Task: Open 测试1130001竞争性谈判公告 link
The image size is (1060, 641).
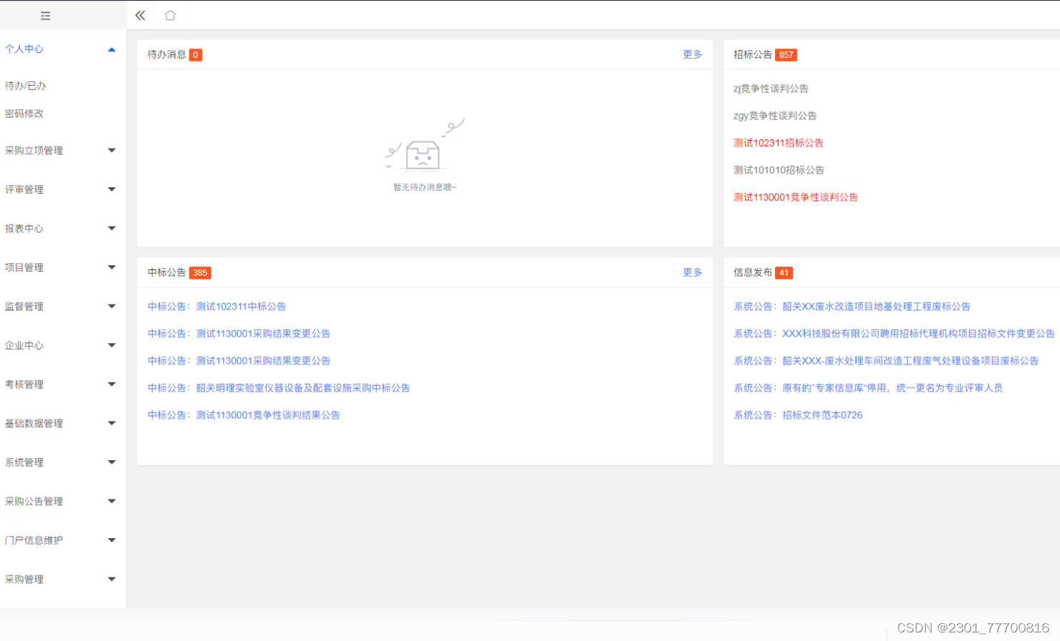Action: pyautogui.click(x=796, y=197)
